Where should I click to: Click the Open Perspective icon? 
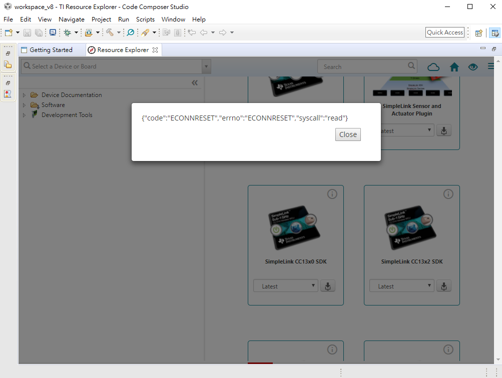click(479, 33)
